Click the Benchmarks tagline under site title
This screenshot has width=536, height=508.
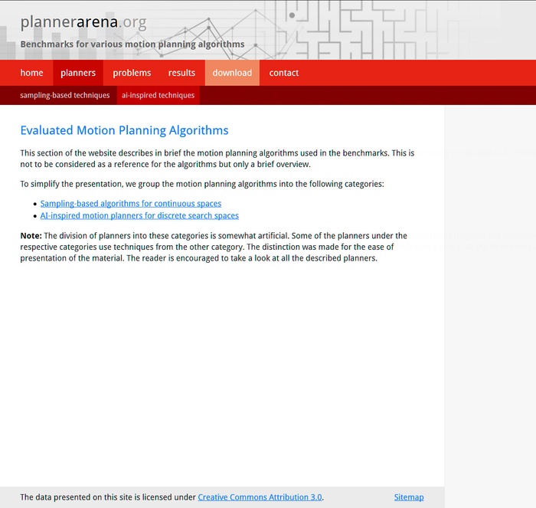[x=132, y=44]
